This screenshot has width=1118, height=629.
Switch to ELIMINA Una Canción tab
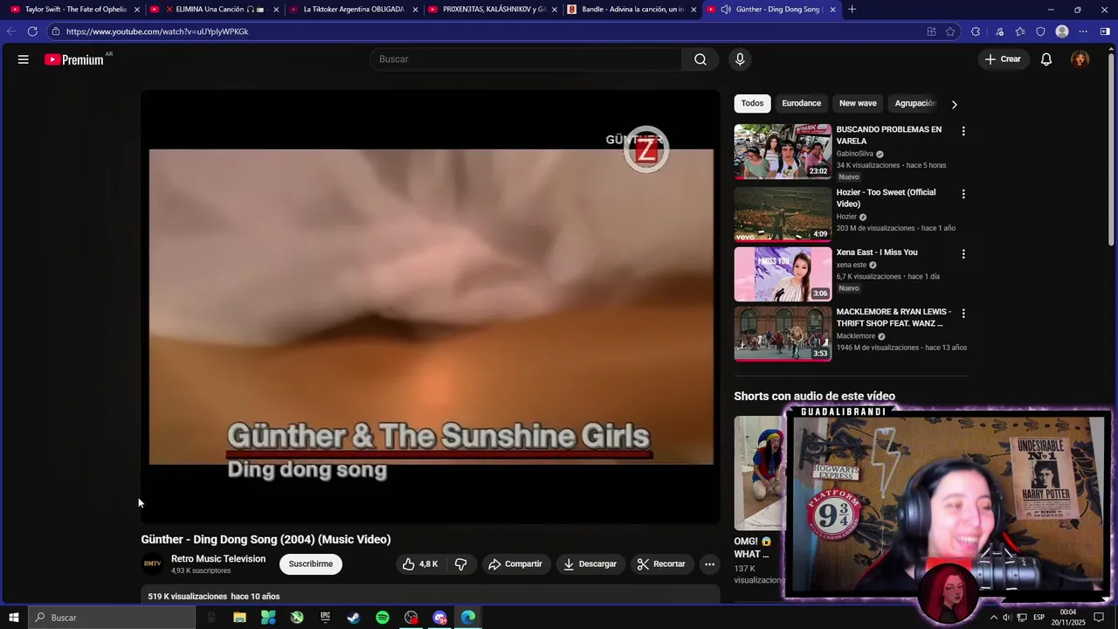pyautogui.click(x=214, y=10)
